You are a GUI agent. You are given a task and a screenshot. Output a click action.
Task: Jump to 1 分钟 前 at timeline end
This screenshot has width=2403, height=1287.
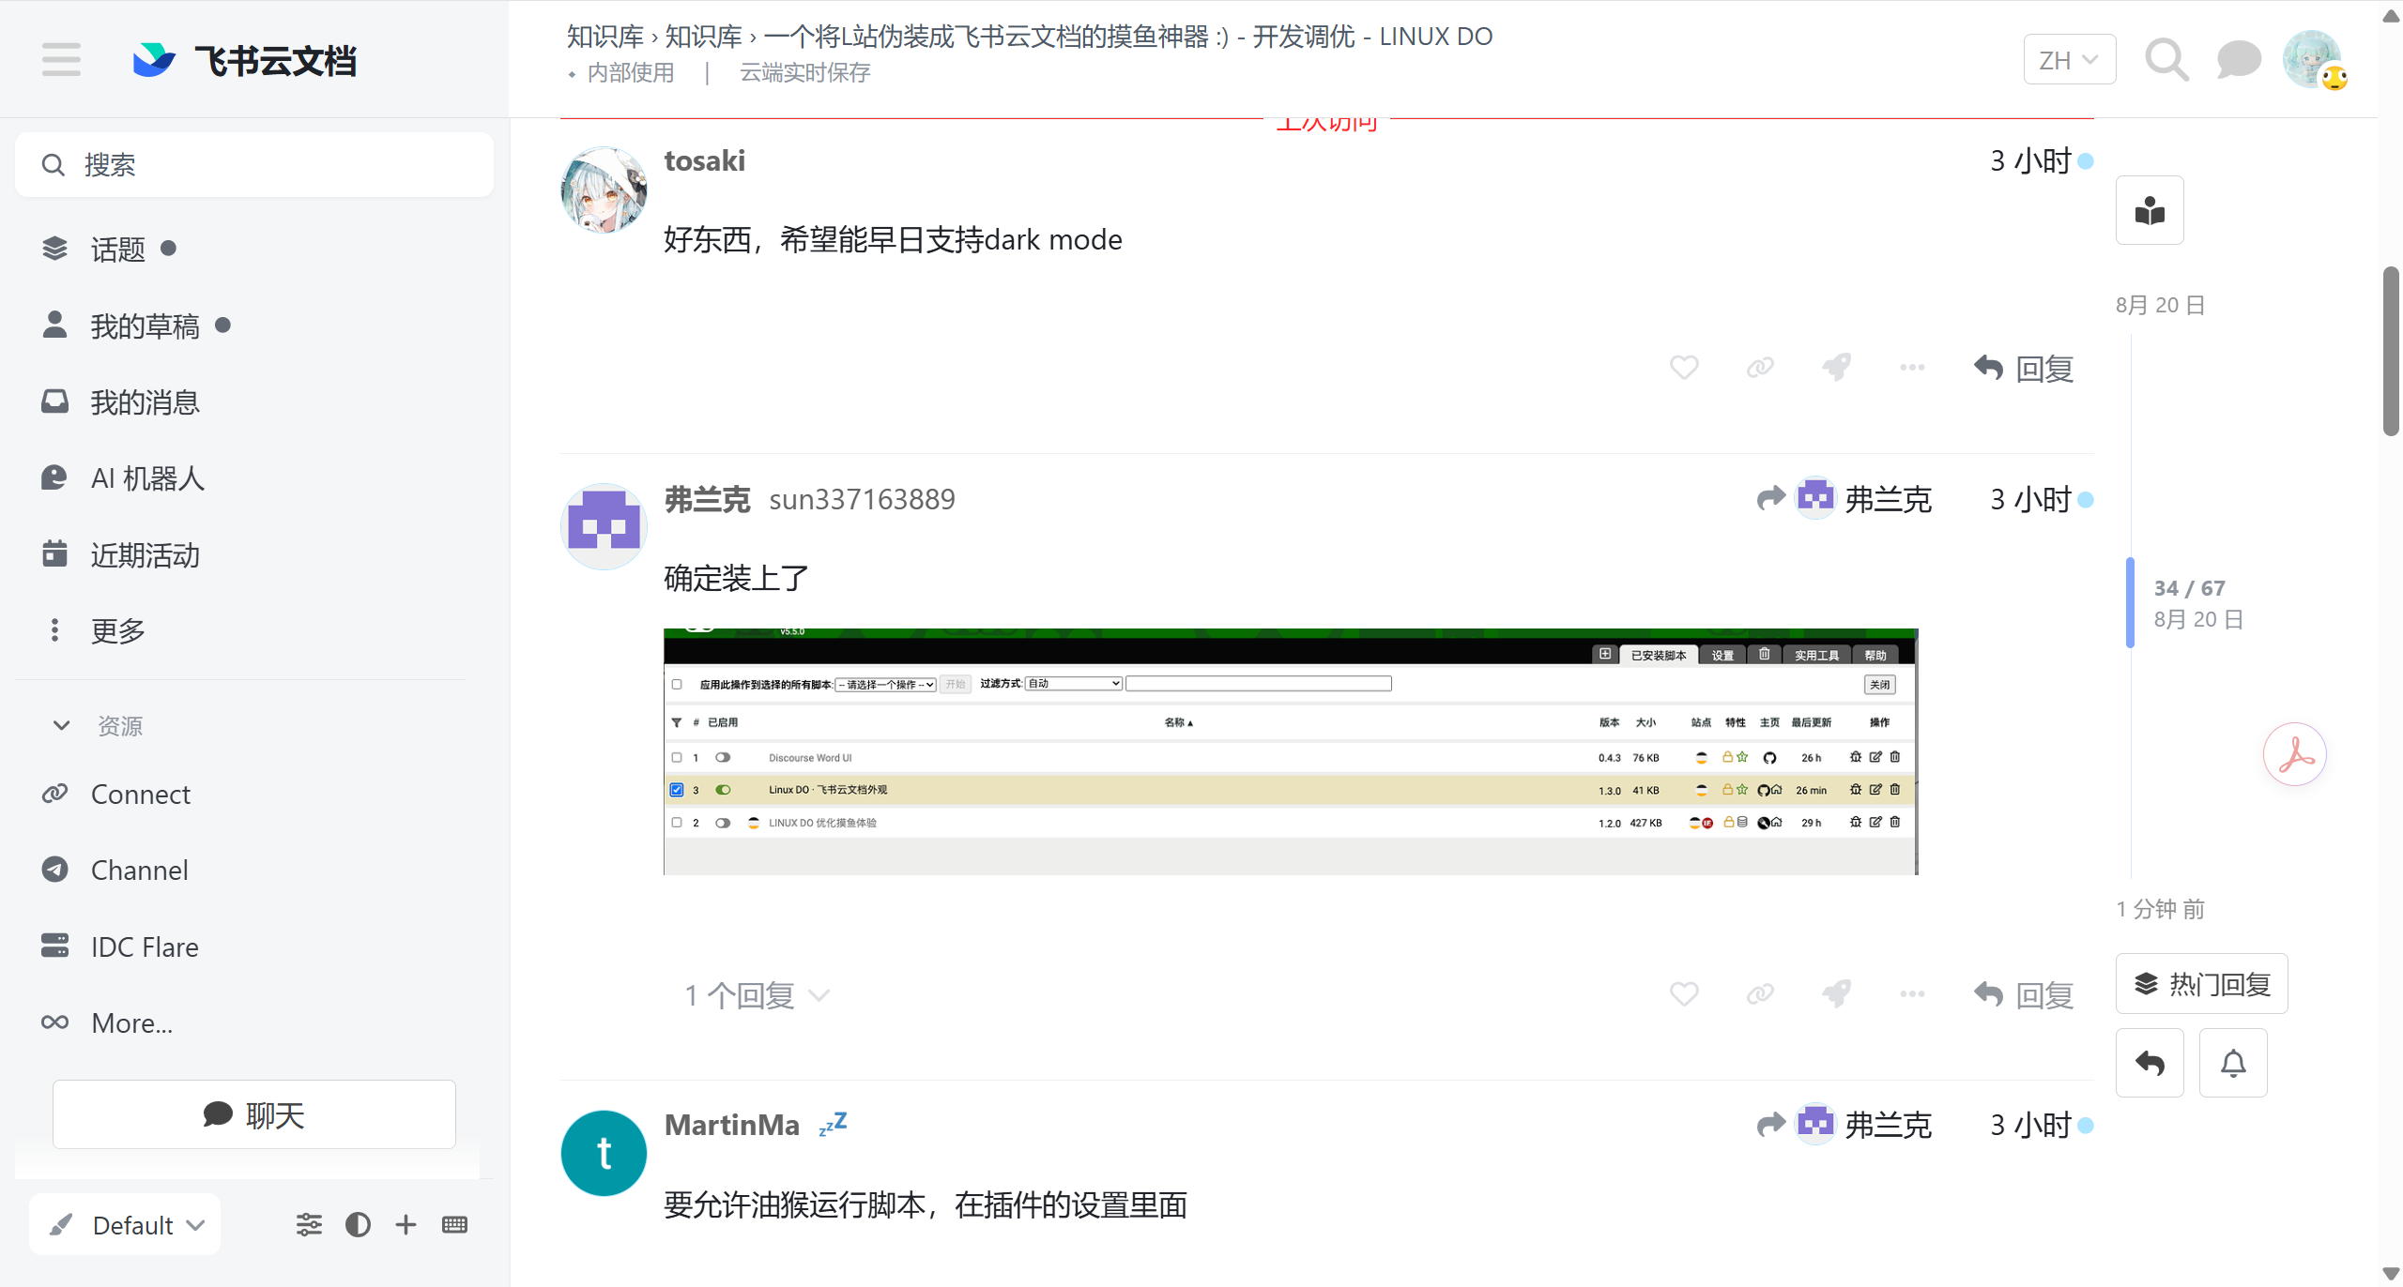pos(2160,909)
